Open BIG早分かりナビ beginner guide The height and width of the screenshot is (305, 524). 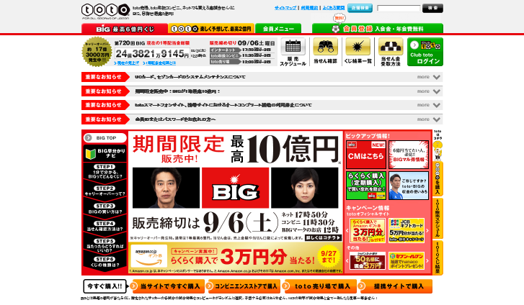click(x=105, y=153)
